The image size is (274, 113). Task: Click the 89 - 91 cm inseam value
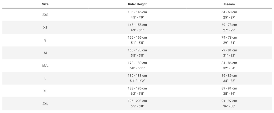pos(229,88)
